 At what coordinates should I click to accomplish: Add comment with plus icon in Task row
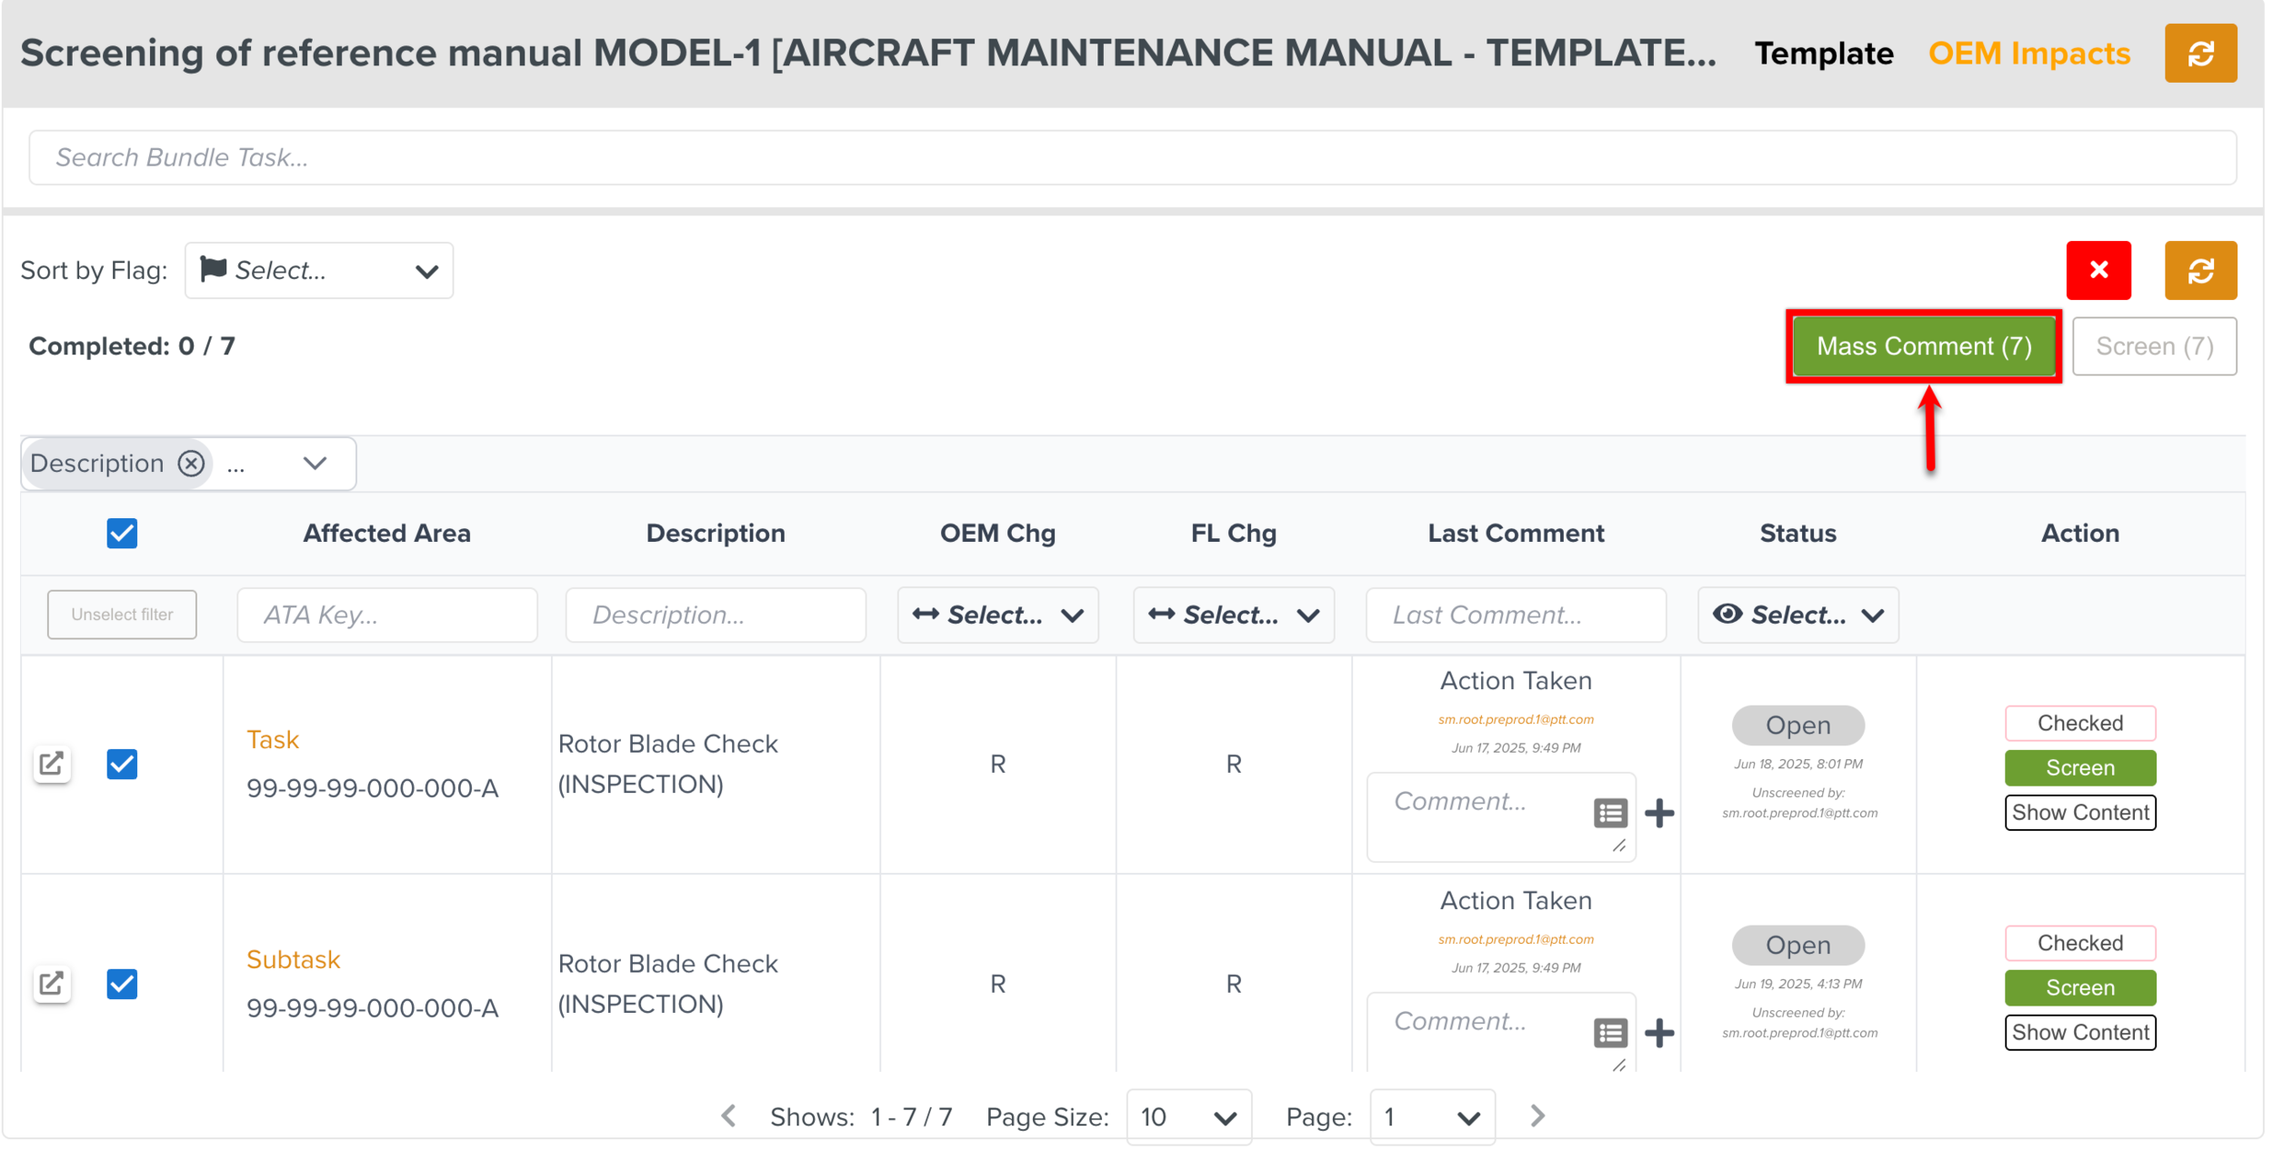tap(1659, 813)
